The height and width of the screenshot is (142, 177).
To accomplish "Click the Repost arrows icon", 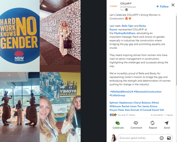I will point(153,123).
